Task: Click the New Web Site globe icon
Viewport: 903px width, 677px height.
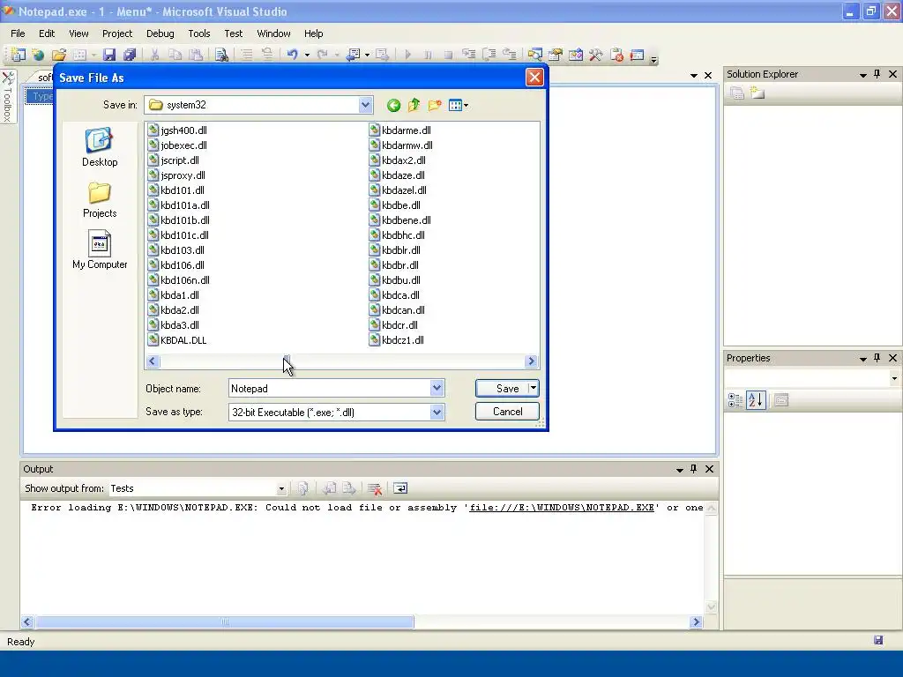Action: tap(38, 55)
